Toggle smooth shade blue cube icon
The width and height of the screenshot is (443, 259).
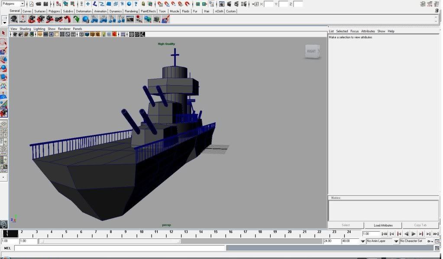87,35
